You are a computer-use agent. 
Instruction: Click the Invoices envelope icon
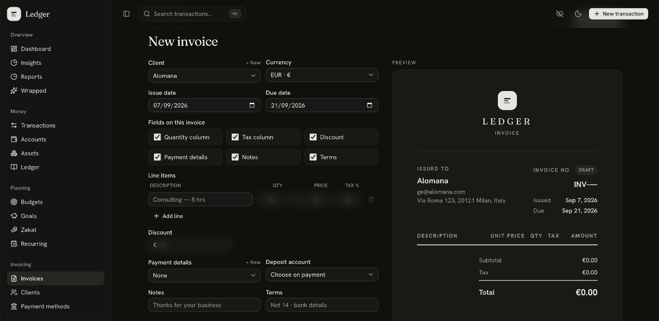coord(14,278)
